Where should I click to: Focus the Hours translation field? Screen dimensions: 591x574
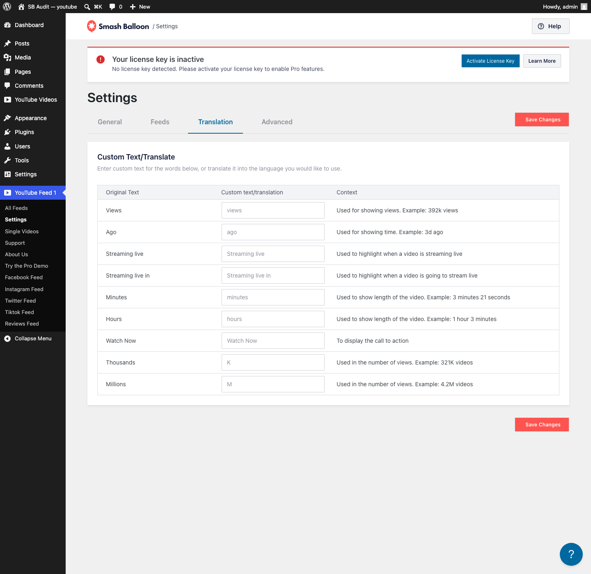273,319
